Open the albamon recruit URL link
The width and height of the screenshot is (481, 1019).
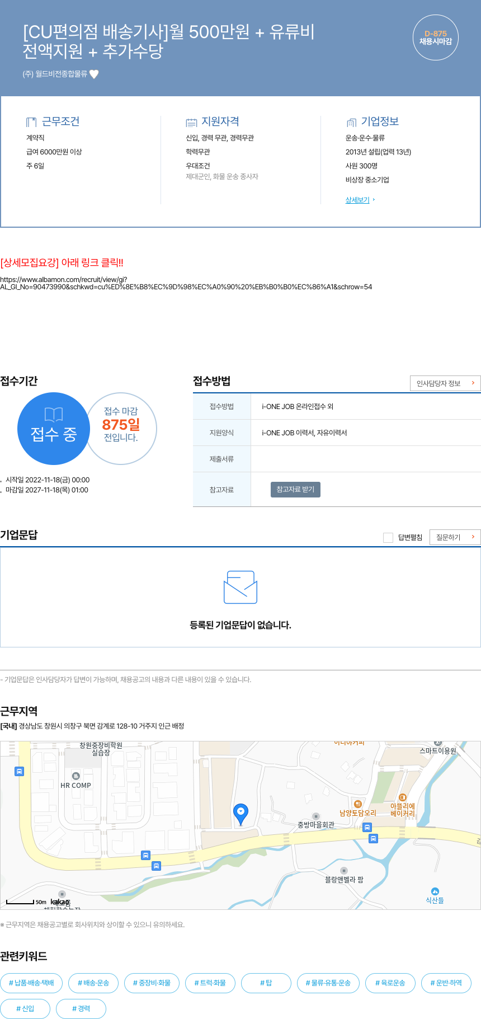[x=186, y=283]
